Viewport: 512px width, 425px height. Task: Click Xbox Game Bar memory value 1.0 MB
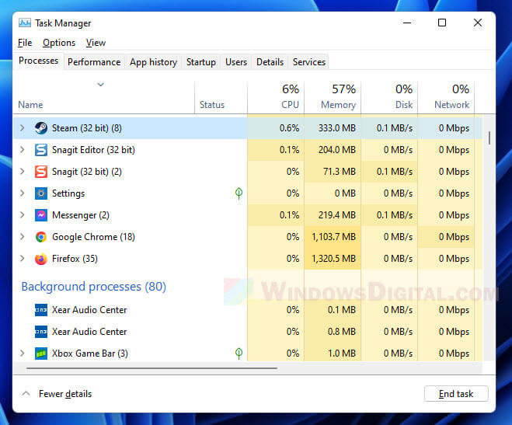342,354
